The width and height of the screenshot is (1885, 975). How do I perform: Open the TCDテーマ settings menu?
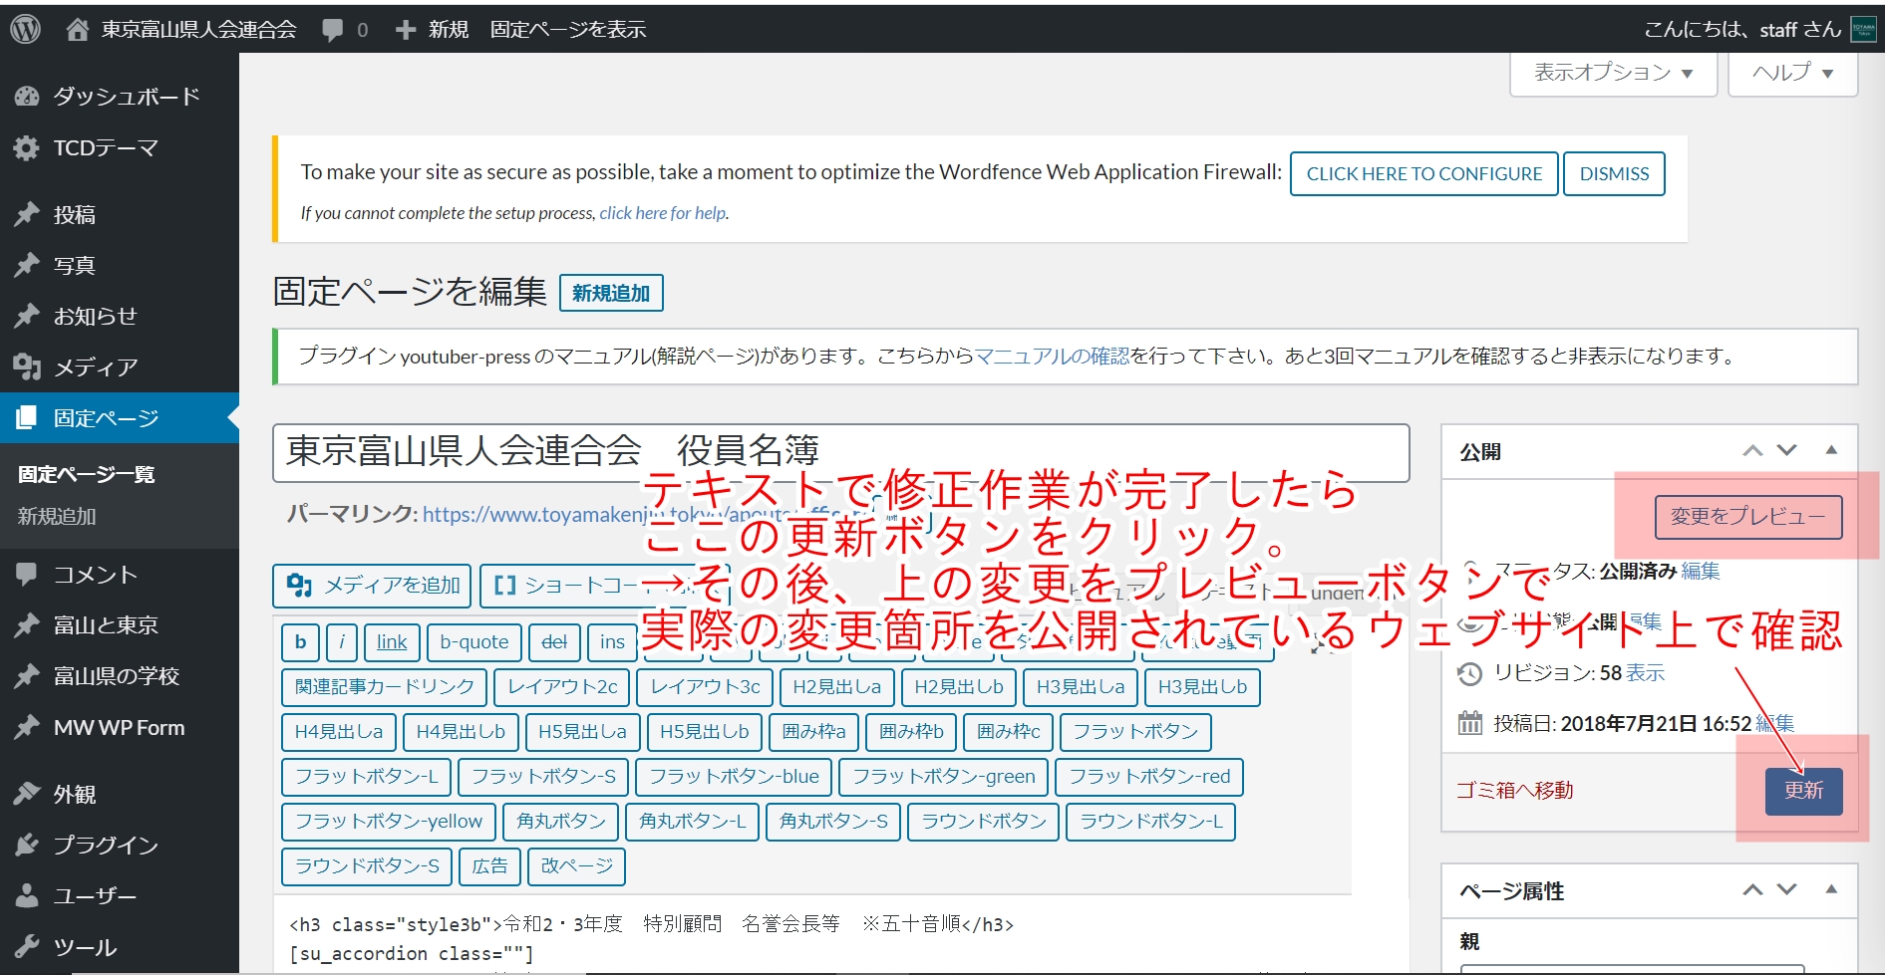click(x=105, y=148)
